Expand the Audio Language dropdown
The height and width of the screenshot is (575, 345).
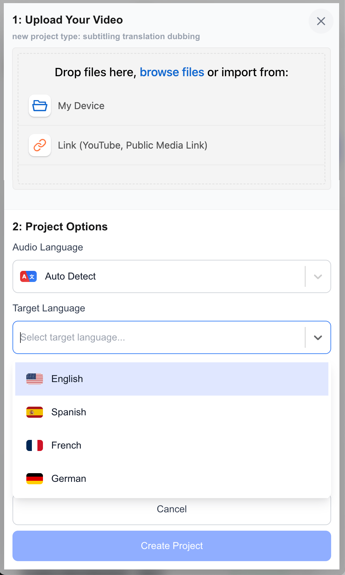(318, 276)
